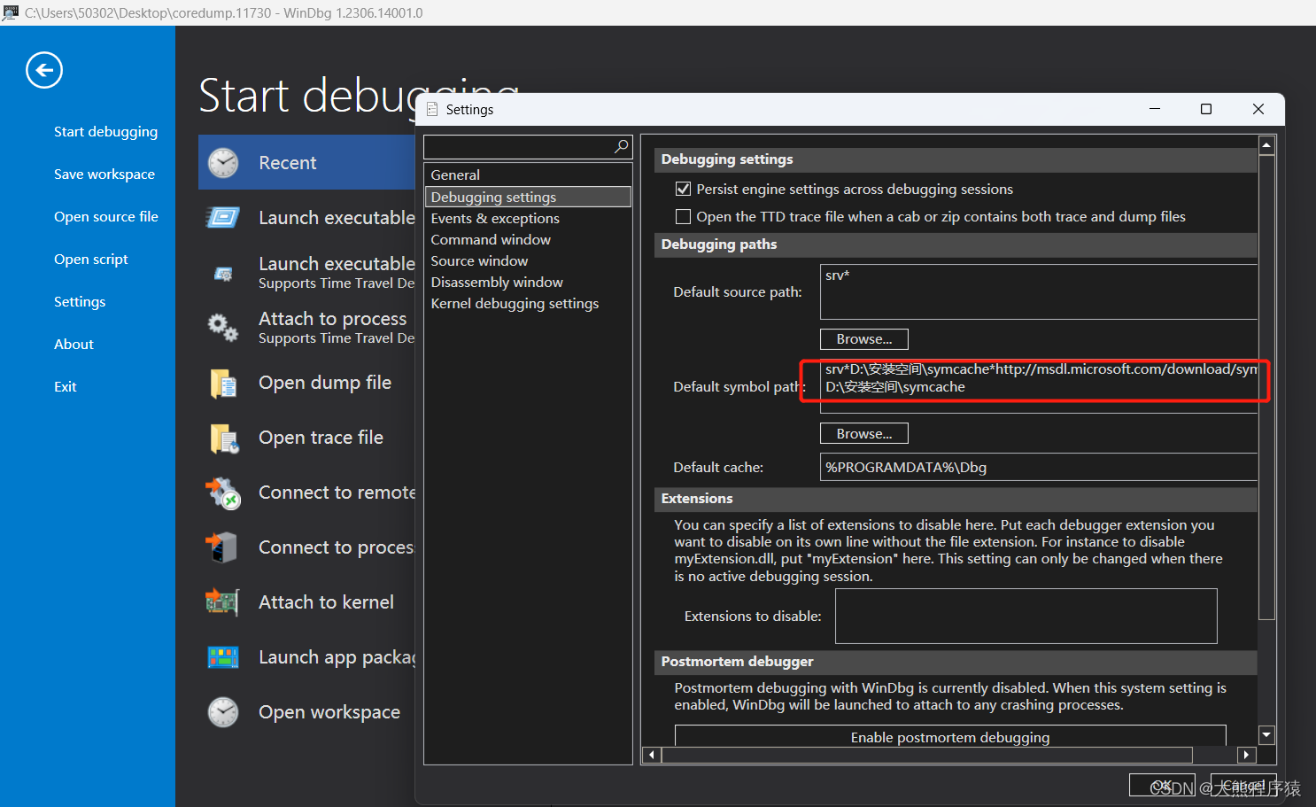
Task: Select Events & exceptions settings category
Action: click(x=494, y=218)
